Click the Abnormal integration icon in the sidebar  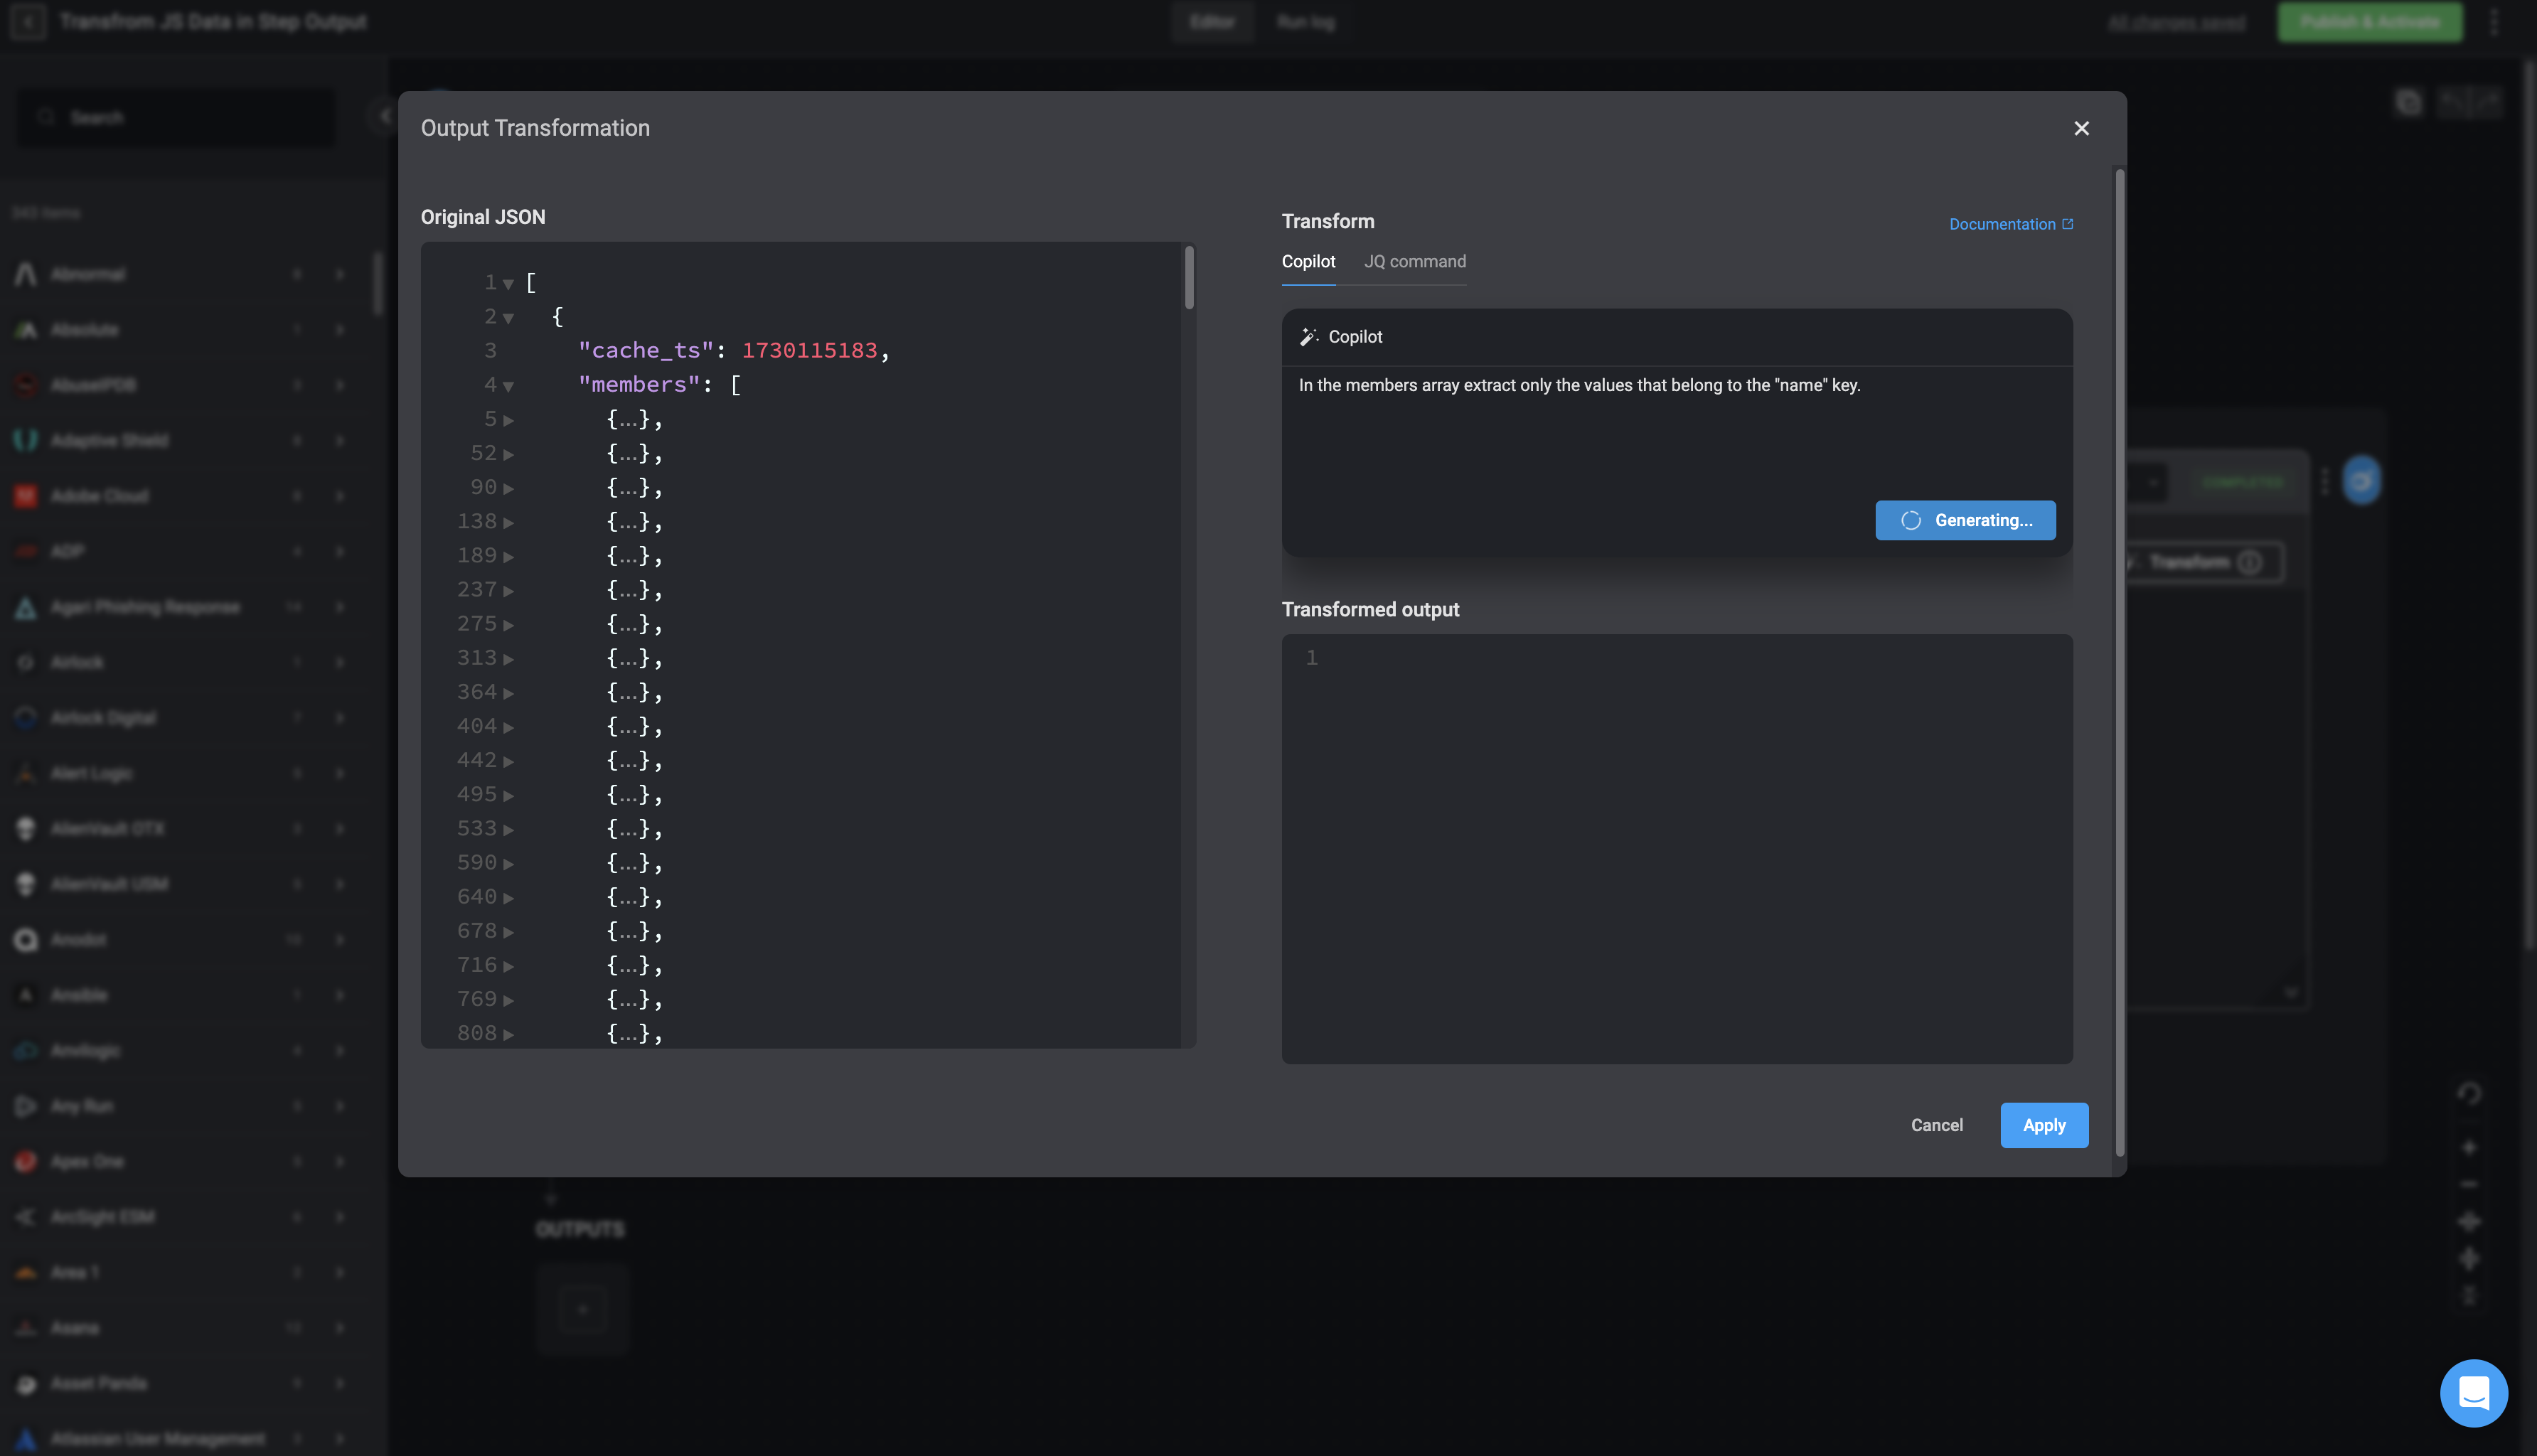pos(26,274)
